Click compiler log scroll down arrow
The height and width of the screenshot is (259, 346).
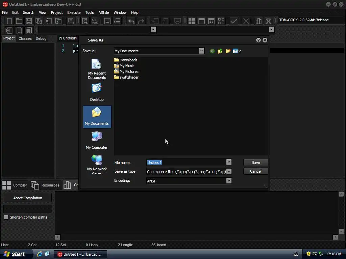click(341, 231)
